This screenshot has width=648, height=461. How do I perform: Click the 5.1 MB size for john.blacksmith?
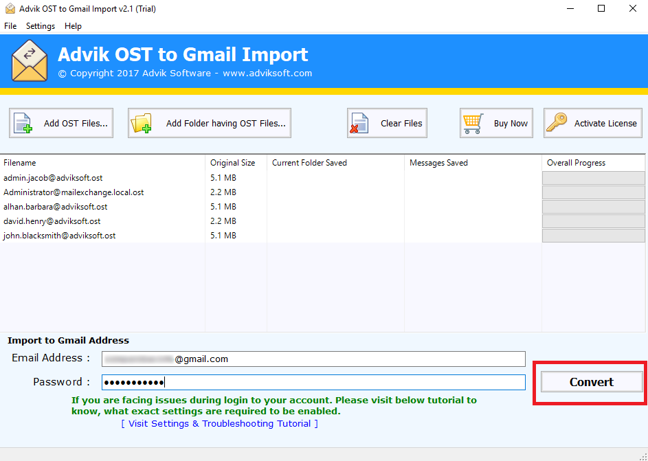coord(223,236)
